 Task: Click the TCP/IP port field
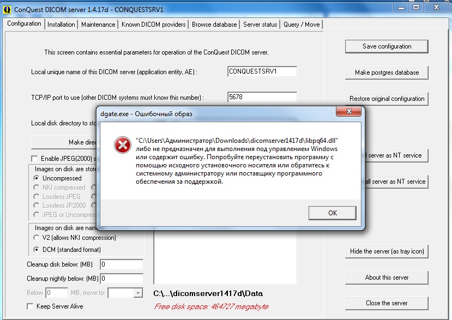coord(262,98)
